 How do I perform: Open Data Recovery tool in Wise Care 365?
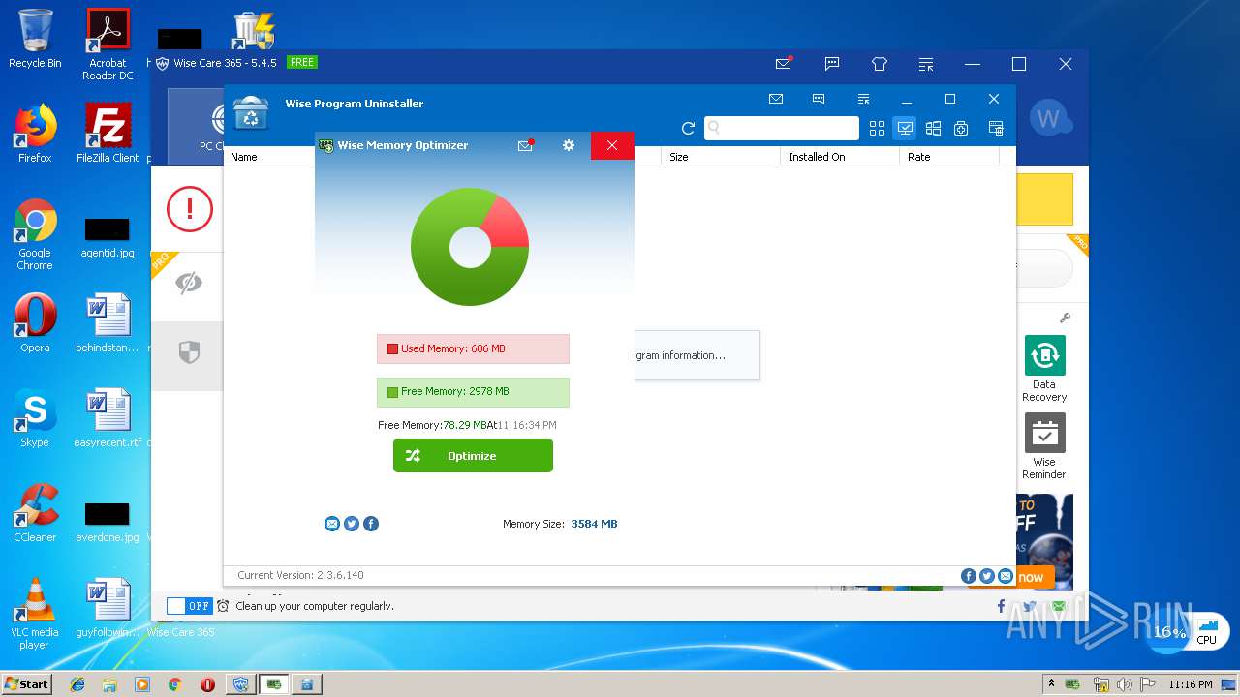[1044, 369]
